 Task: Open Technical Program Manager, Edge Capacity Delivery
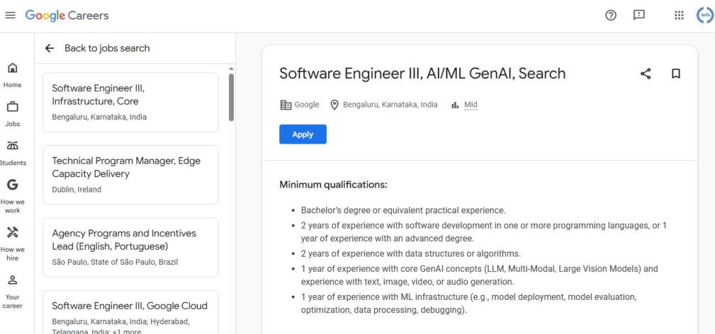pyautogui.click(x=131, y=174)
